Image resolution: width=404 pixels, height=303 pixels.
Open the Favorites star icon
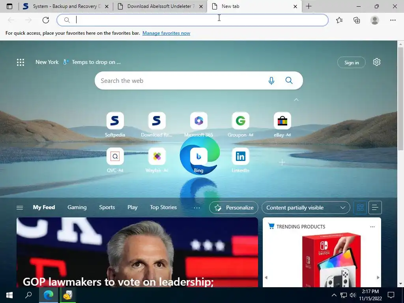point(339,20)
